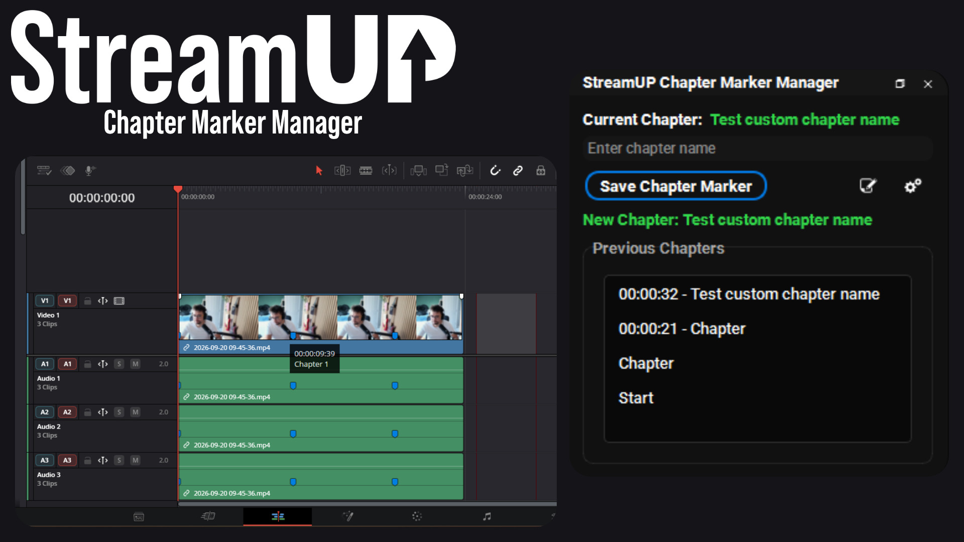
Task: Mute the Audio 2 track
Action: (135, 412)
